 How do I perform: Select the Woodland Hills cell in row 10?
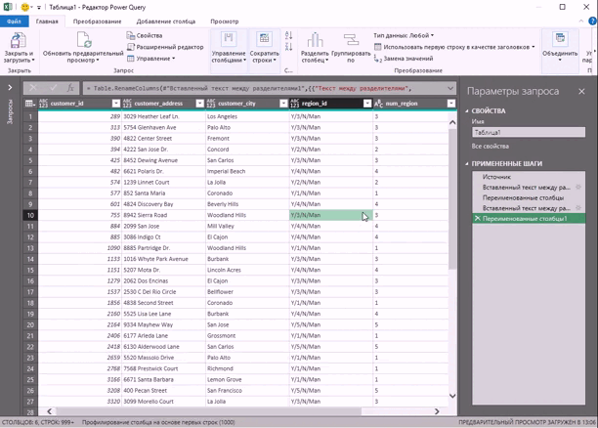(x=247, y=215)
